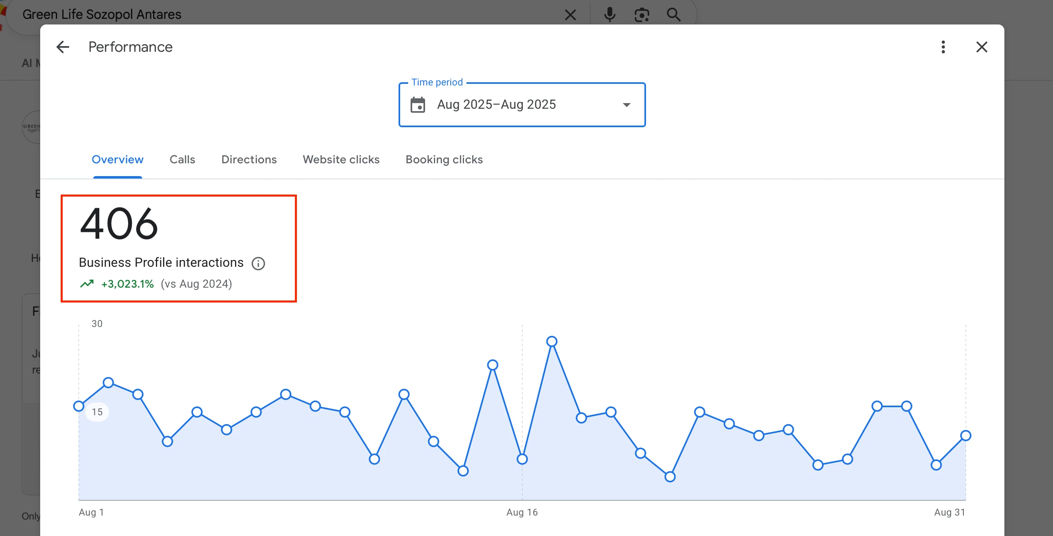The image size is (1053, 536).
Task: Clear the search box text
Action: [570, 15]
